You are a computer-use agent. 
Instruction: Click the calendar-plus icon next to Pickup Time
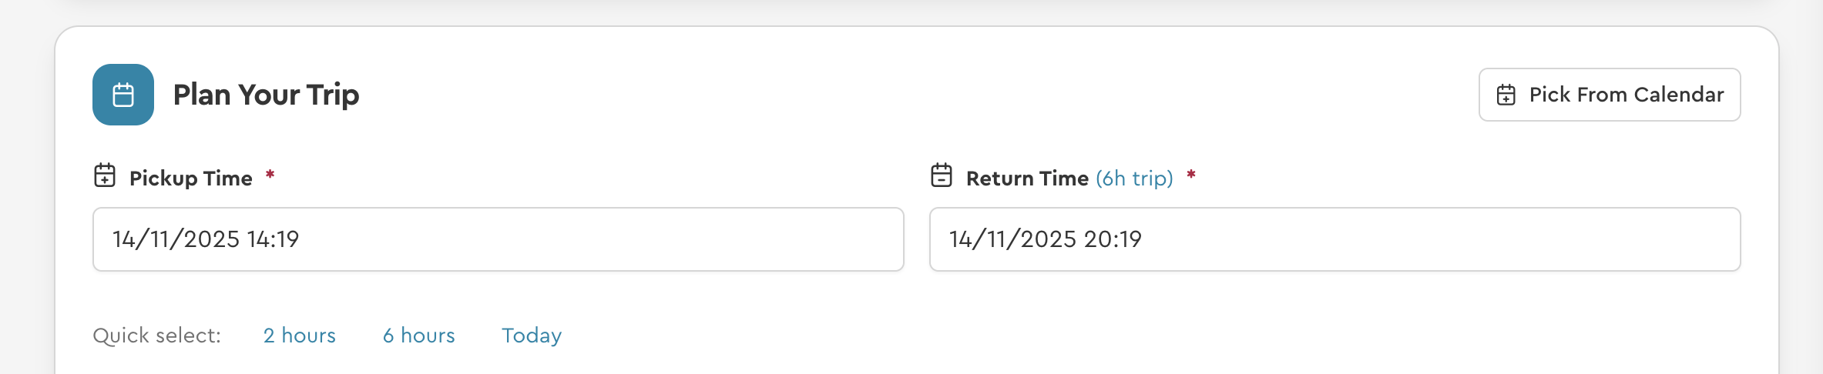105,175
